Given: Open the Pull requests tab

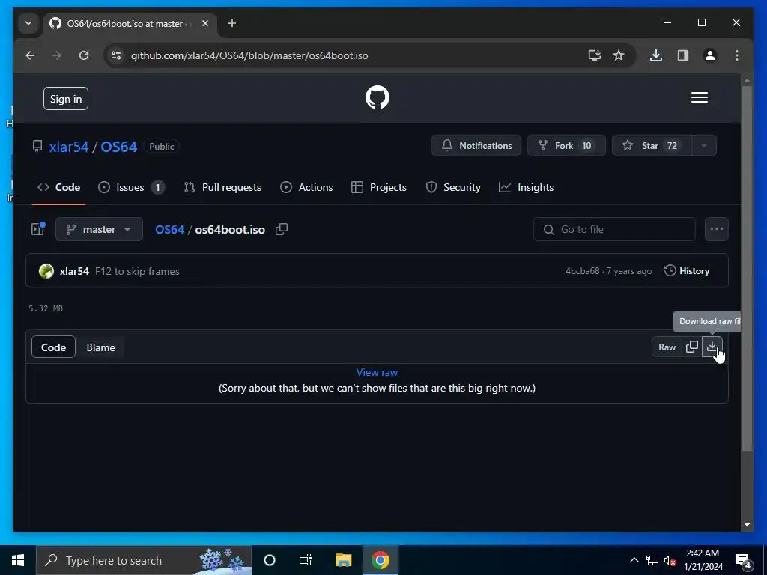Looking at the screenshot, I should 222,187.
